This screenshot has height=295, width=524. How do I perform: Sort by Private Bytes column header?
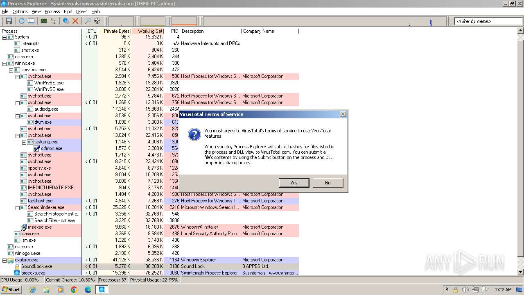point(115,31)
